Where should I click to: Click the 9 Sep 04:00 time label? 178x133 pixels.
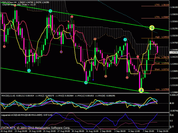(163, 131)
